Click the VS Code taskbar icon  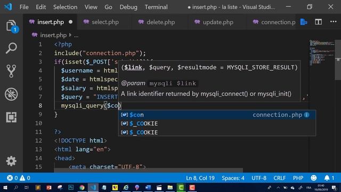pos(93,187)
